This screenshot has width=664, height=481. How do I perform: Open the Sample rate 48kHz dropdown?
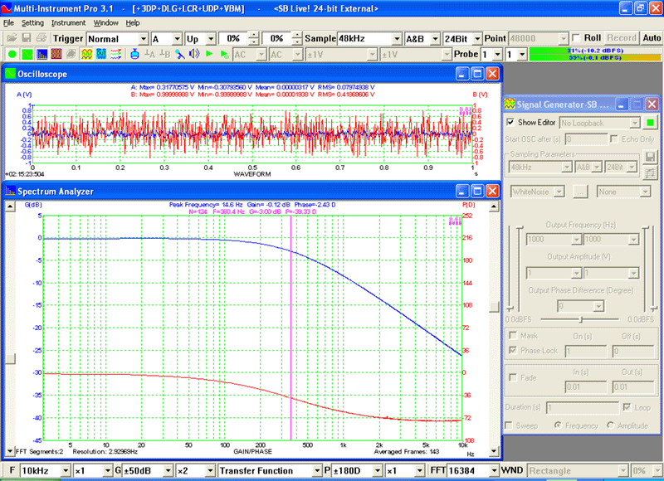pyautogui.click(x=369, y=39)
